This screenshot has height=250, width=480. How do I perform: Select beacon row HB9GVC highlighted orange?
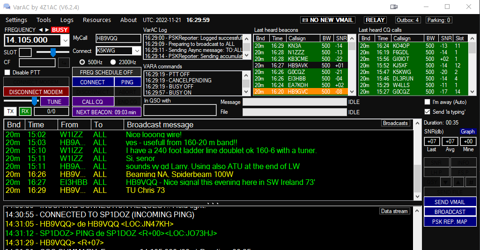click(x=301, y=91)
